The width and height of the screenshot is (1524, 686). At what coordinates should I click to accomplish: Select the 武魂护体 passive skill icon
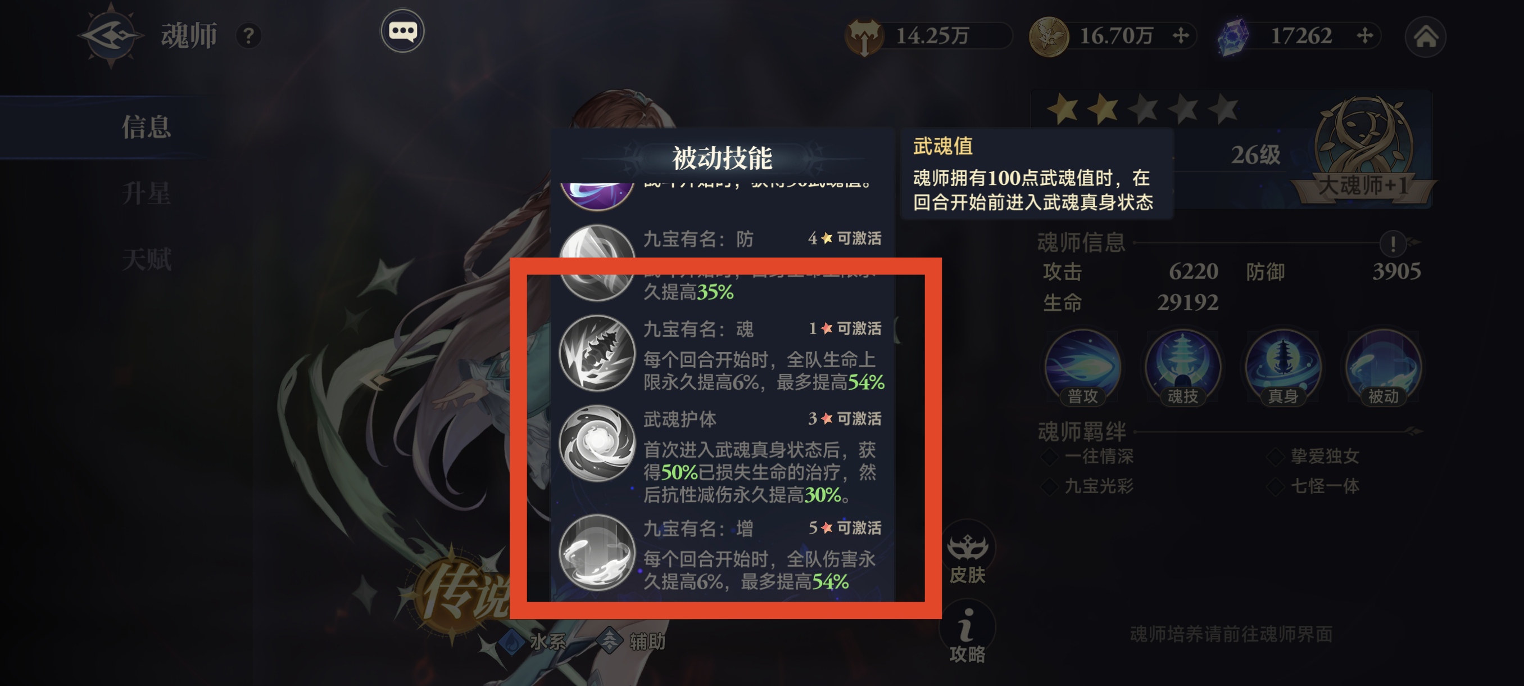pos(597,443)
